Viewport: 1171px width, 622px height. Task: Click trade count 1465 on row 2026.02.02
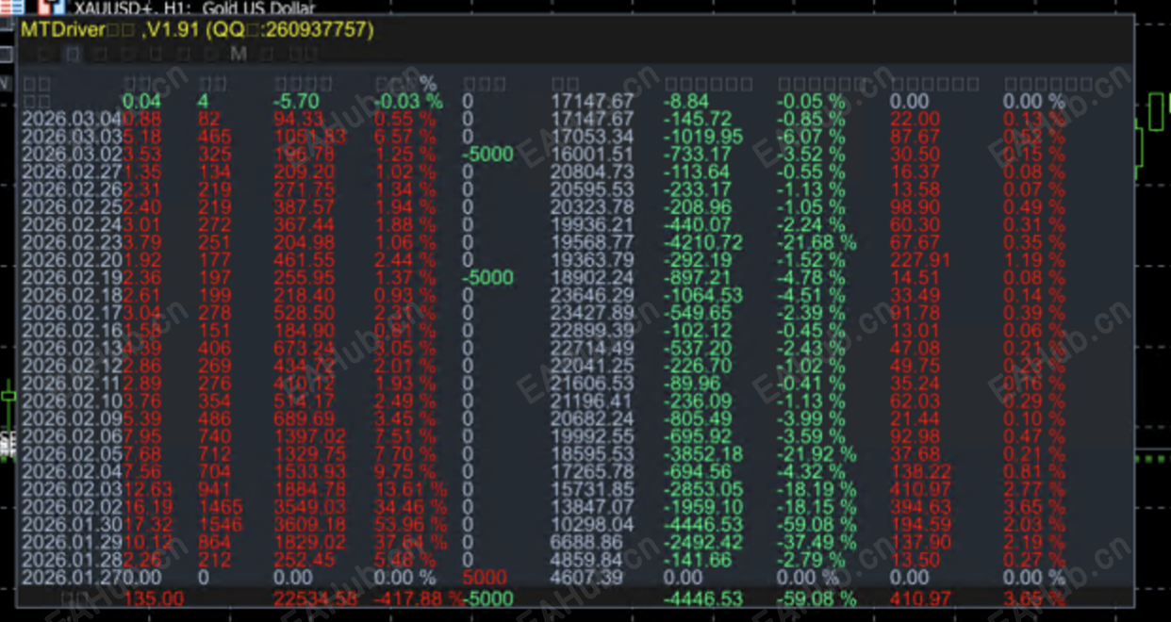221,507
